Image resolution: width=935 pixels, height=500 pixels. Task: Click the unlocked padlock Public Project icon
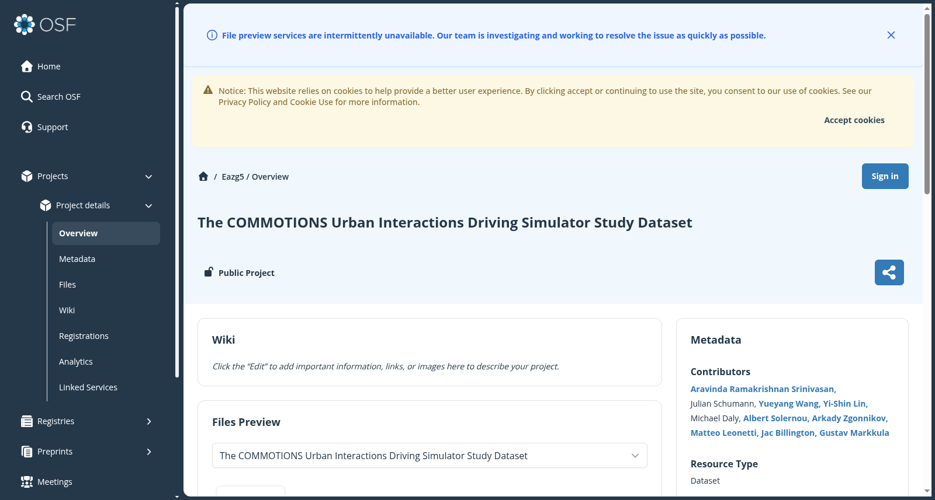coord(209,272)
